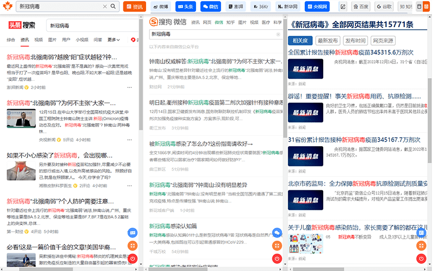Open the 图片 tab in 头条搜索
Image resolution: width=433 pixels, height=271 pixels.
pos(52,40)
